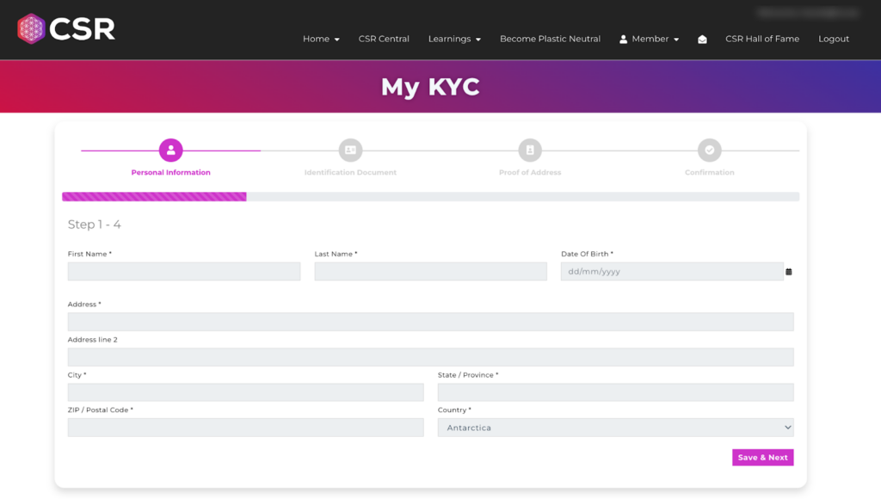The height and width of the screenshot is (499, 881).
Task: Click the envelope inbox icon in navbar
Action: click(x=702, y=40)
